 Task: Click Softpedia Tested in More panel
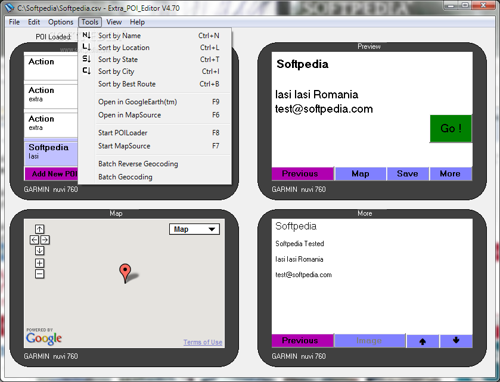pyautogui.click(x=299, y=244)
